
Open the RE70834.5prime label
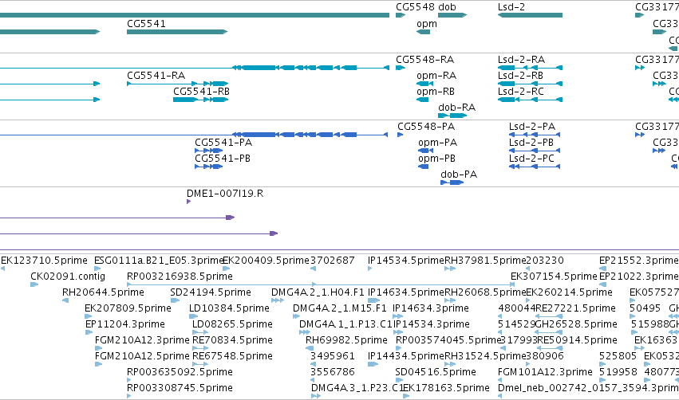[x=232, y=340]
